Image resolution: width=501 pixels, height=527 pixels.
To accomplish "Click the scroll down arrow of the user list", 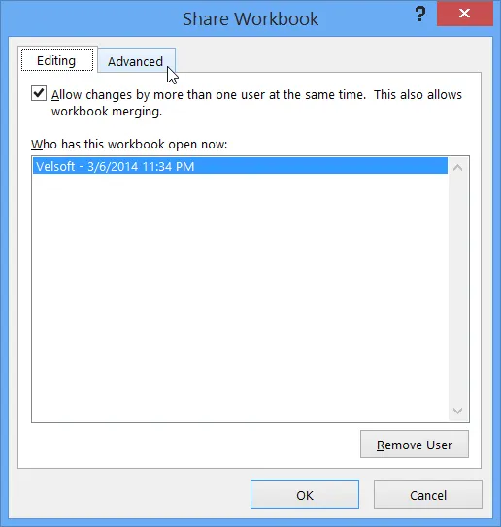I will coord(457,411).
